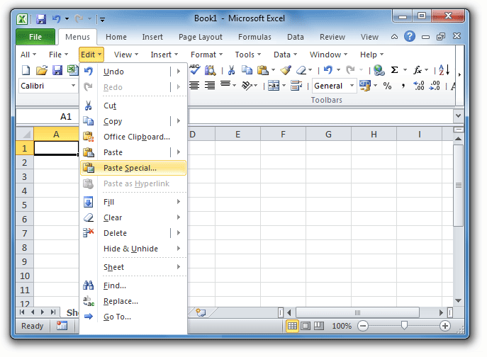487x357 pixels.
Task: Click the AutoSum sigma icon
Action: pos(394,70)
